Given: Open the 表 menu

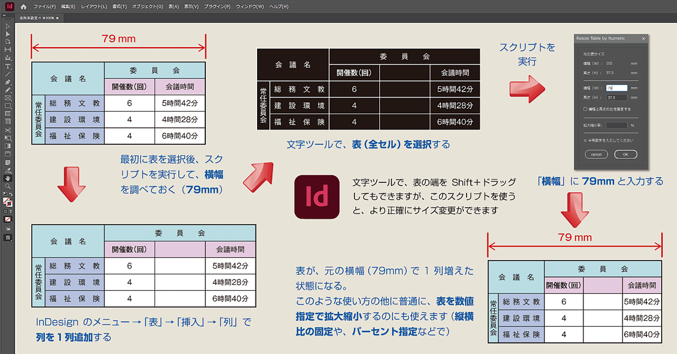Looking at the screenshot, I should [173, 6].
